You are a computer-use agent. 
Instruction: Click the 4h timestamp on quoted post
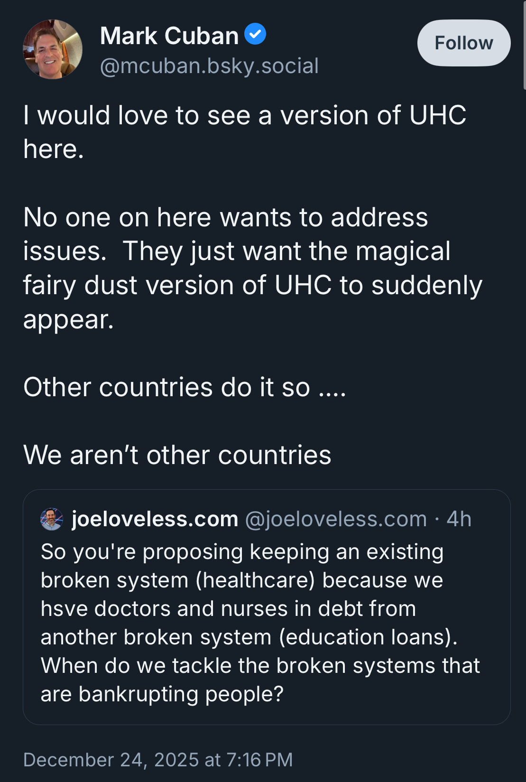click(459, 519)
